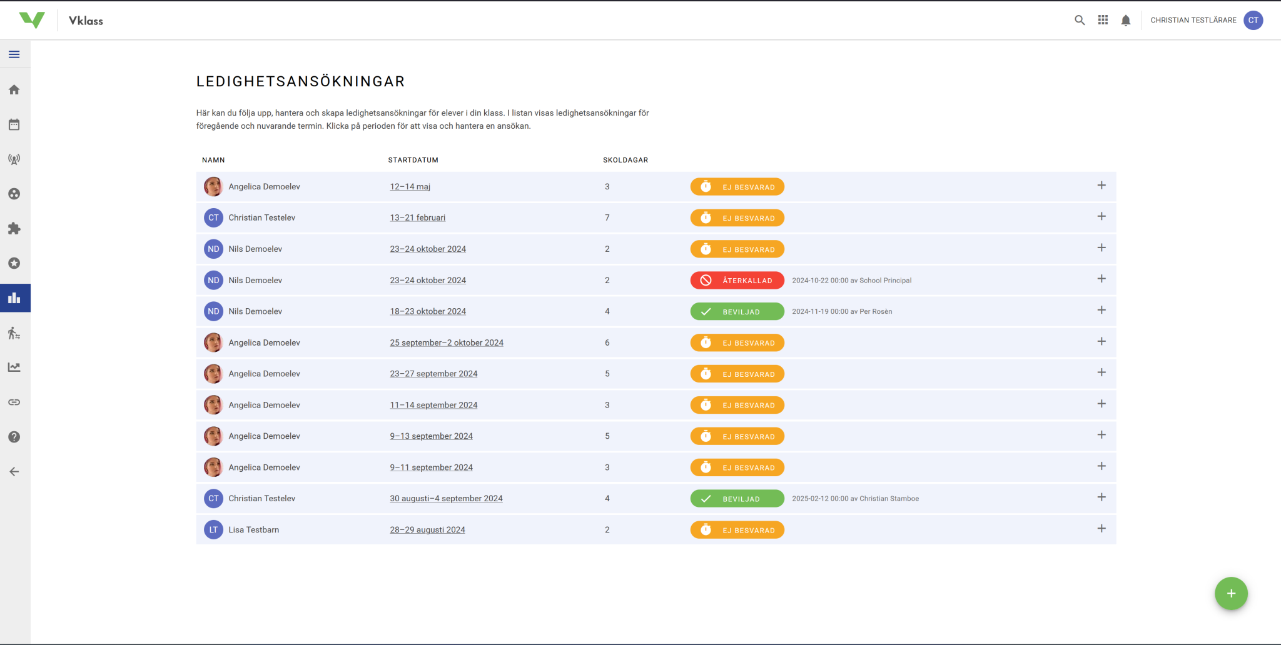1281x645 pixels.
Task: Open the 18–23 oktober 2024 period link
Action: 428,311
